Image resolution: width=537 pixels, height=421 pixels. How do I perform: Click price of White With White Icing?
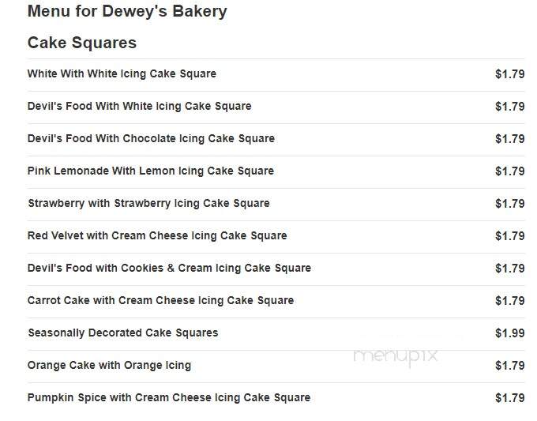point(509,74)
